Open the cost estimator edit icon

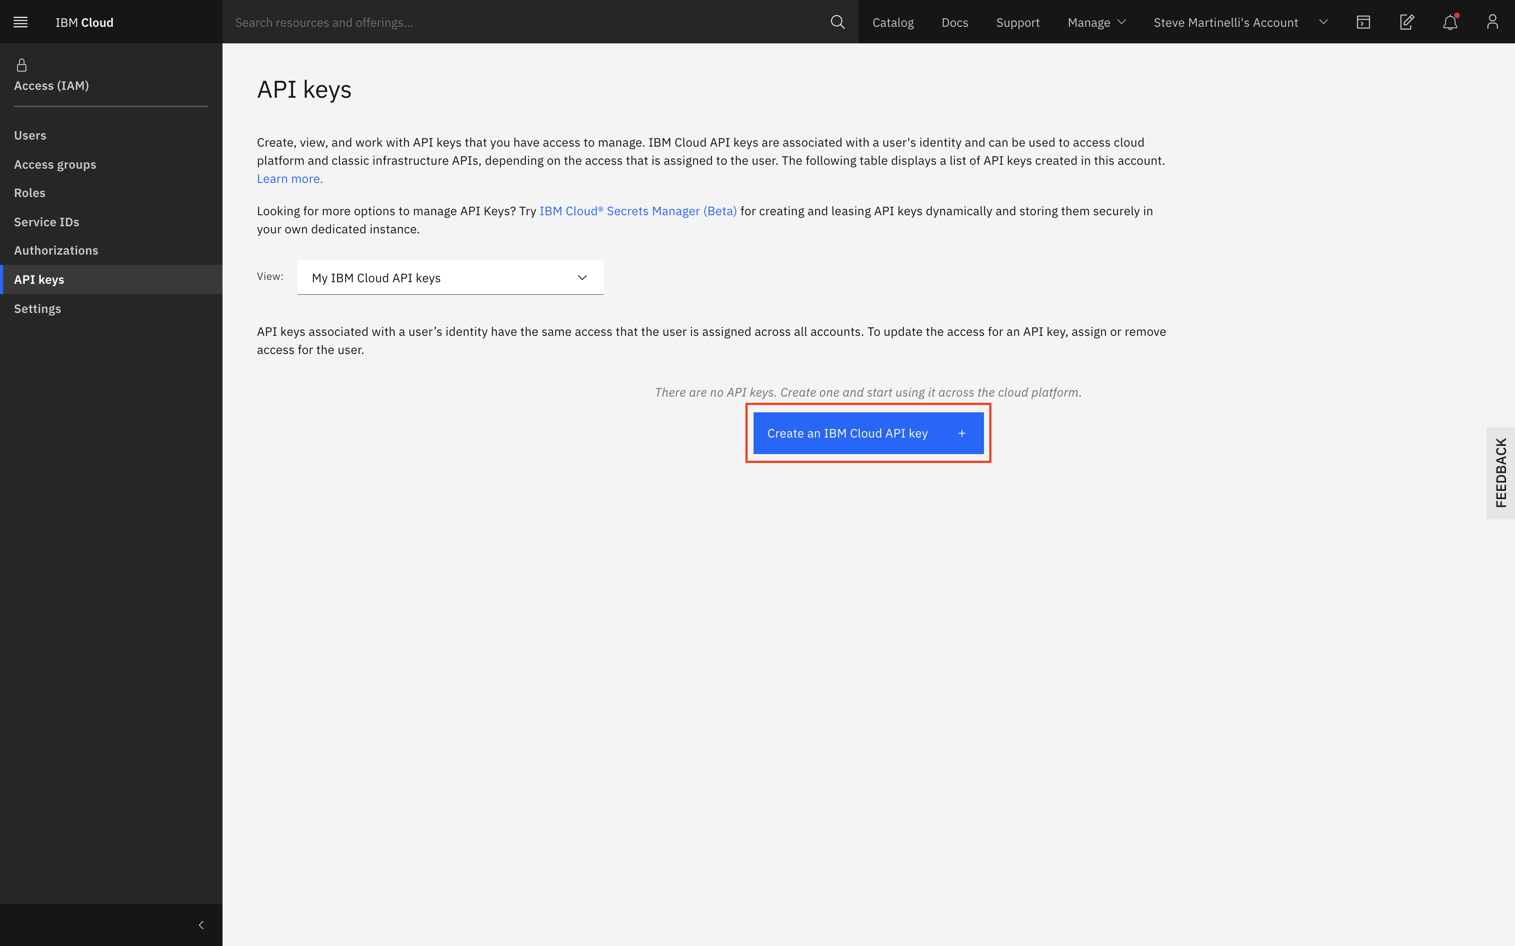(1406, 22)
